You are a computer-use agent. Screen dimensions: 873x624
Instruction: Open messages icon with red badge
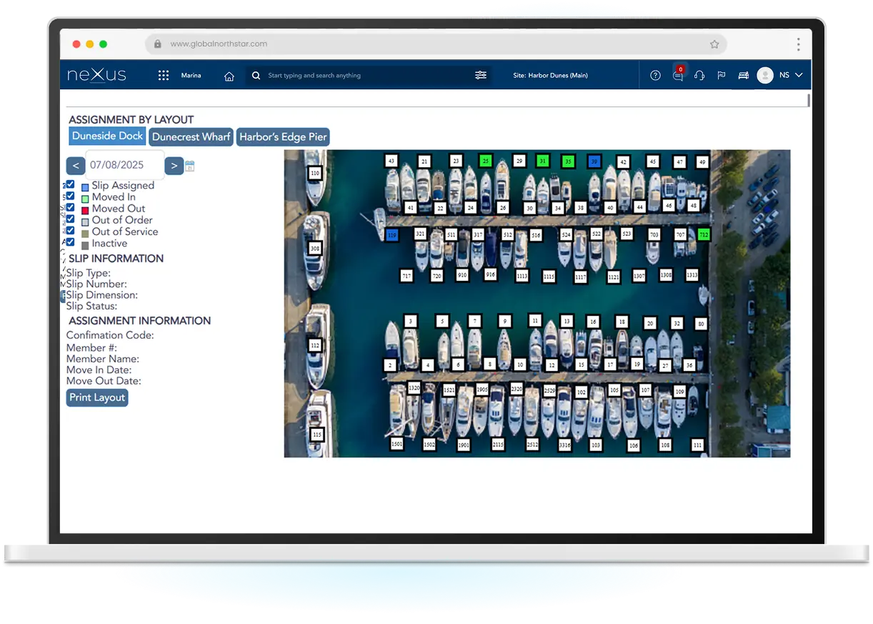tap(677, 75)
